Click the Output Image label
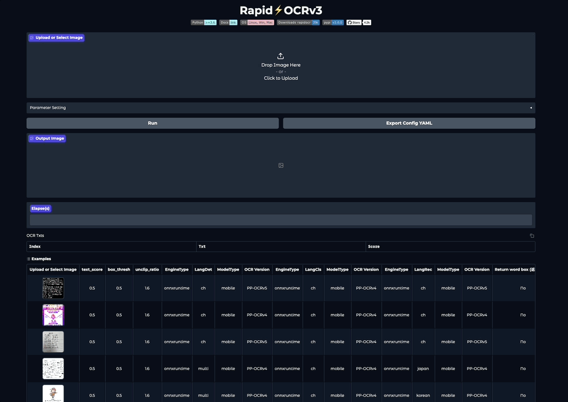The image size is (568, 402). click(47, 138)
